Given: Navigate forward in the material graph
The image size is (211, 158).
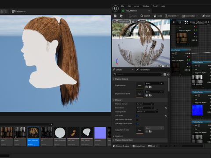Looking at the screenshot, I should [x=180, y=22].
